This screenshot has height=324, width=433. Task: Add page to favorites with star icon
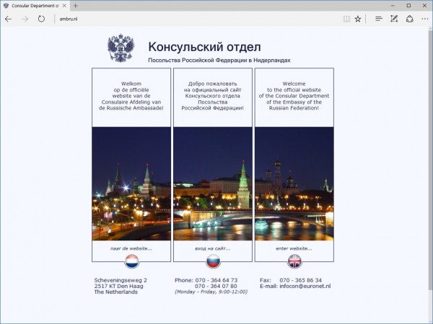pos(357,19)
